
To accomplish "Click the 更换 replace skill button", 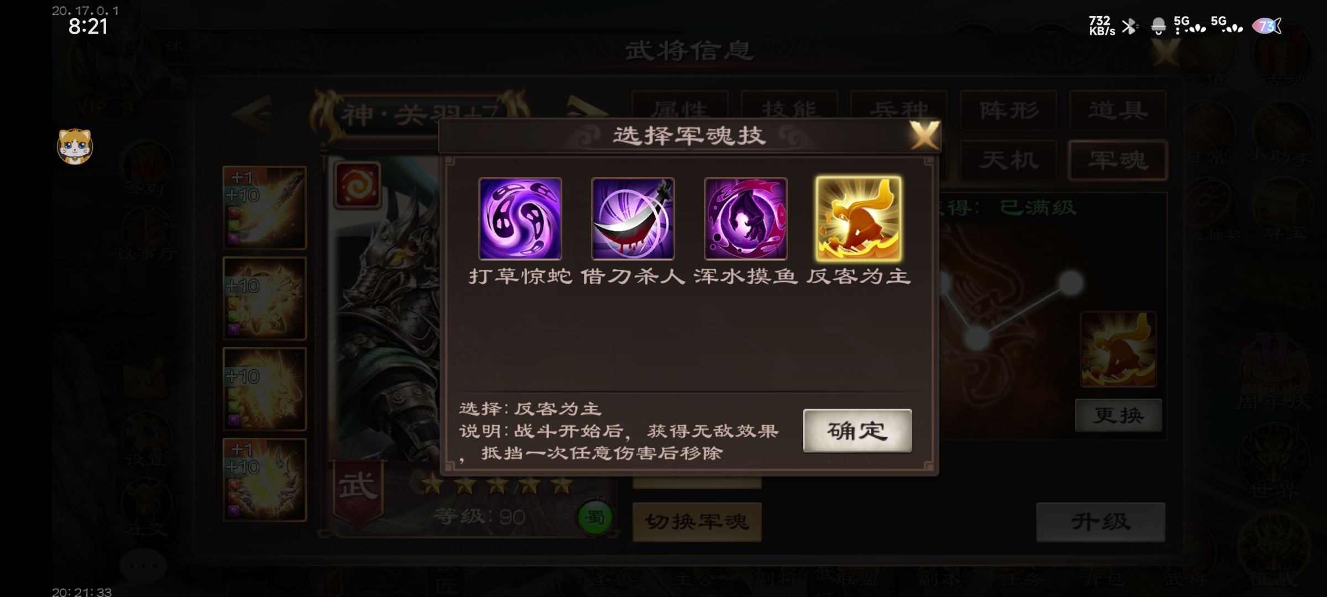I will [1118, 415].
